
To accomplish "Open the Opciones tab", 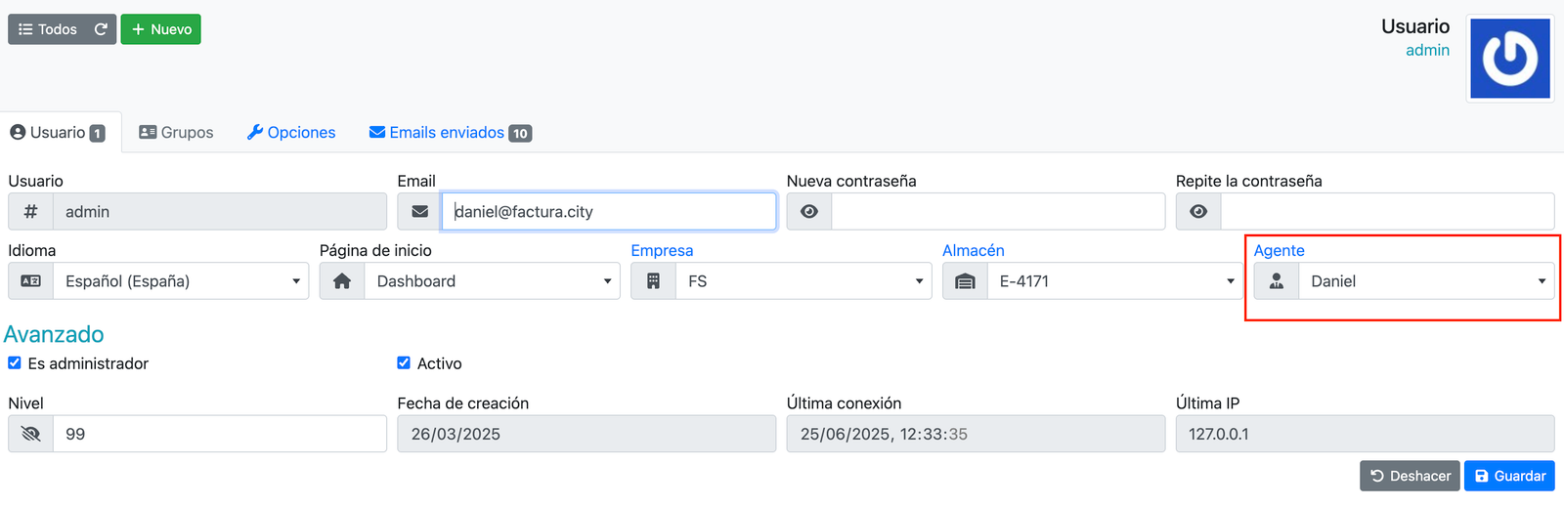I will click(291, 133).
